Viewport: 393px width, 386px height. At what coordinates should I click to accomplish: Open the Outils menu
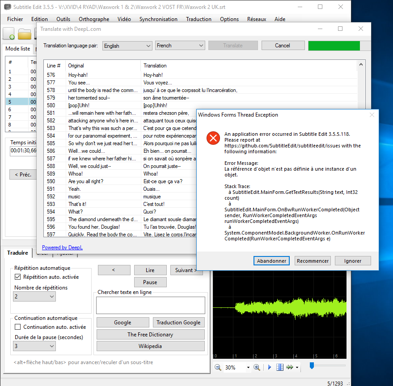click(x=63, y=19)
